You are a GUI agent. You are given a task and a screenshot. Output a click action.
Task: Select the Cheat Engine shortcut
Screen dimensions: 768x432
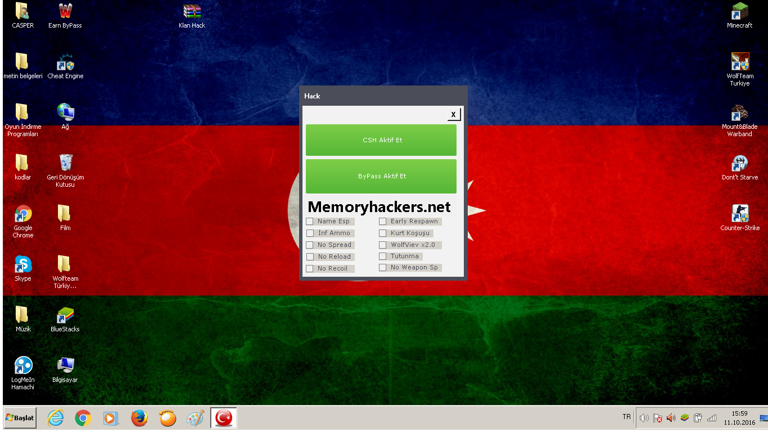pyautogui.click(x=65, y=66)
